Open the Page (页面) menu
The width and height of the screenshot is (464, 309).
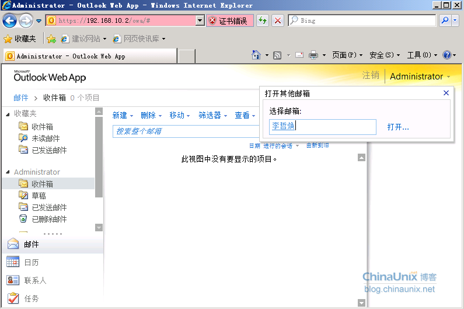(347, 55)
